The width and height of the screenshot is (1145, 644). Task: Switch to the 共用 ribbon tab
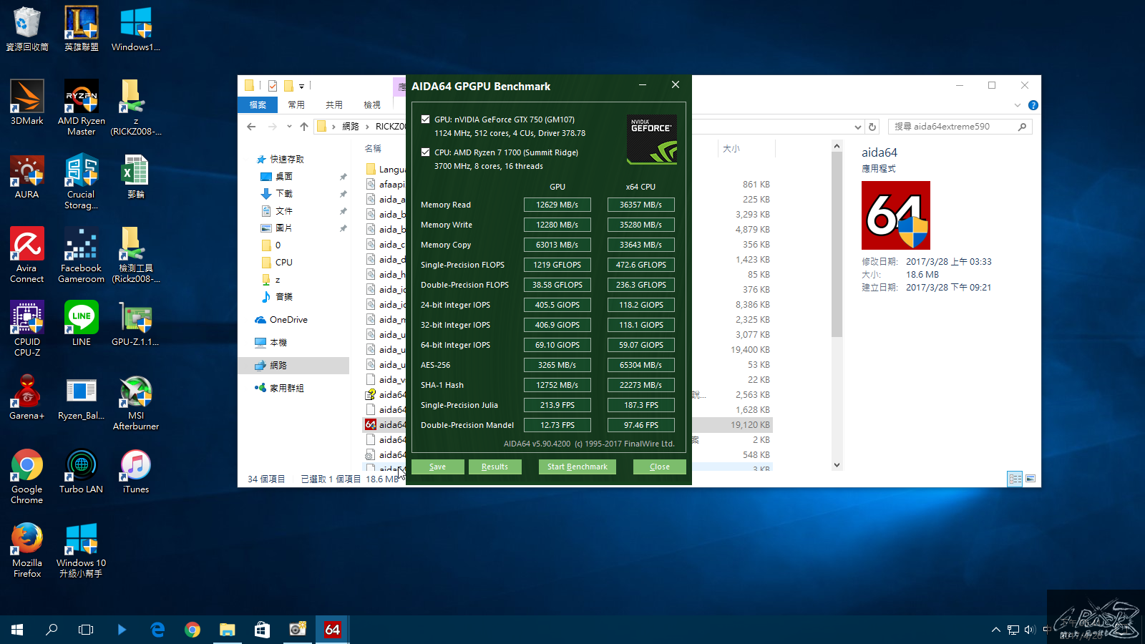334,105
